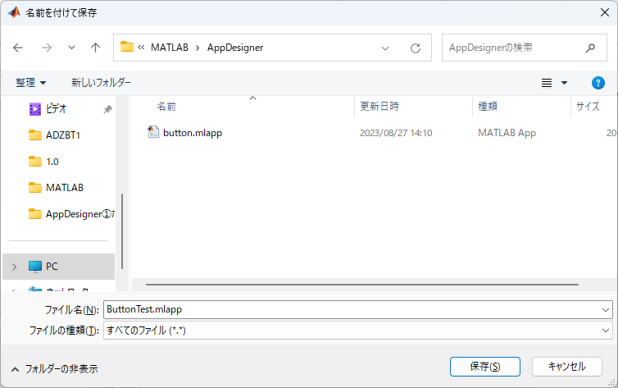
Task: Open the ファイルの種類 combo box
Action: pos(358,331)
